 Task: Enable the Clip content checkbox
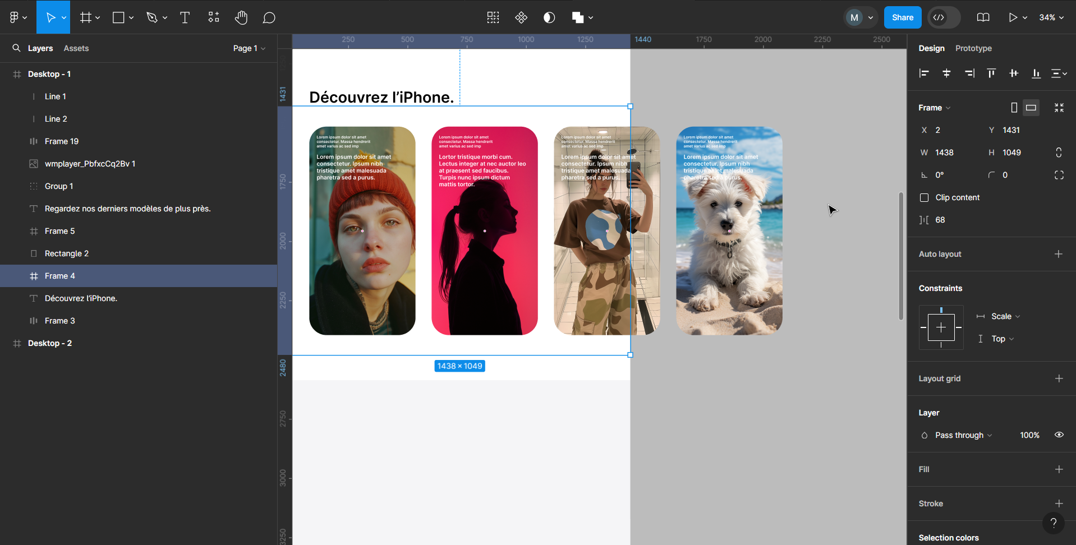(x=924, y=197)
